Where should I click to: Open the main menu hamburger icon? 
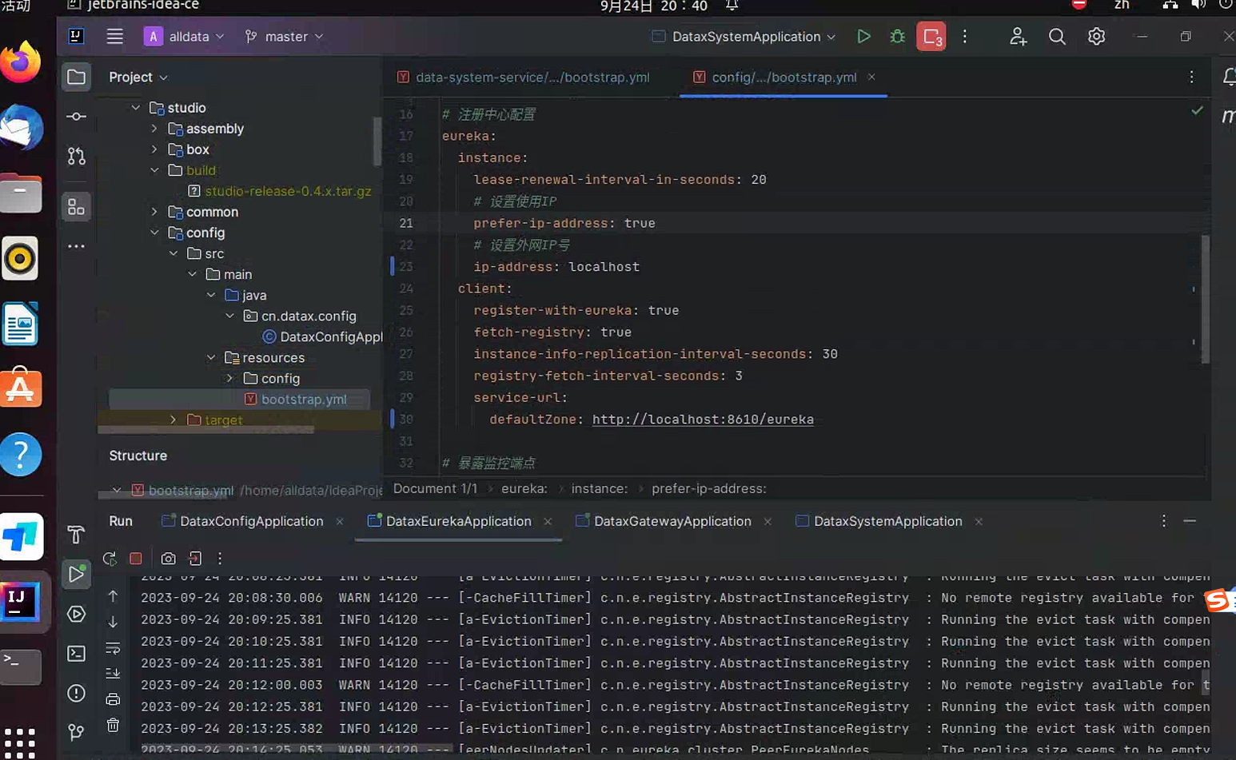114,36
